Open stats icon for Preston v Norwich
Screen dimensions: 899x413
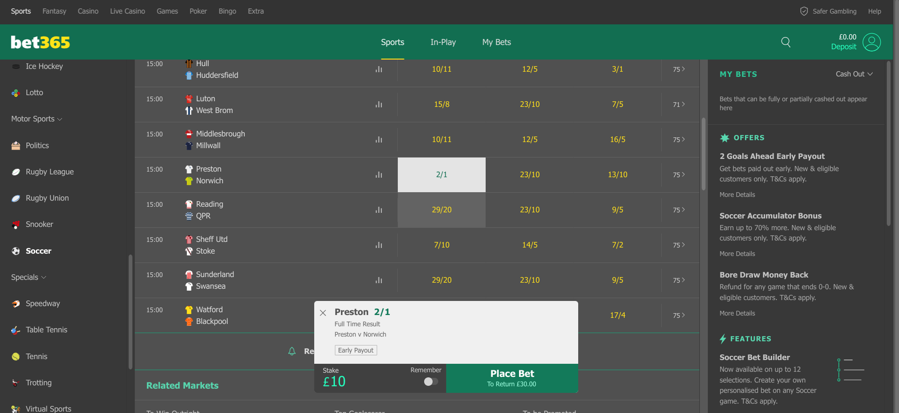pyautogui.click(x=379, y=175)
